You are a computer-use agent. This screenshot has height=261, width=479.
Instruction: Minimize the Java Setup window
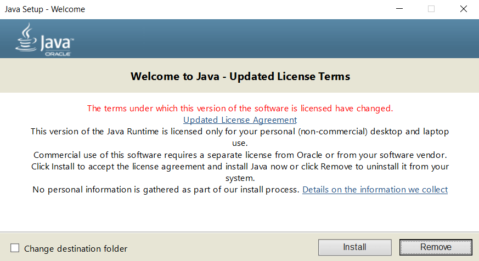[400, 9]
